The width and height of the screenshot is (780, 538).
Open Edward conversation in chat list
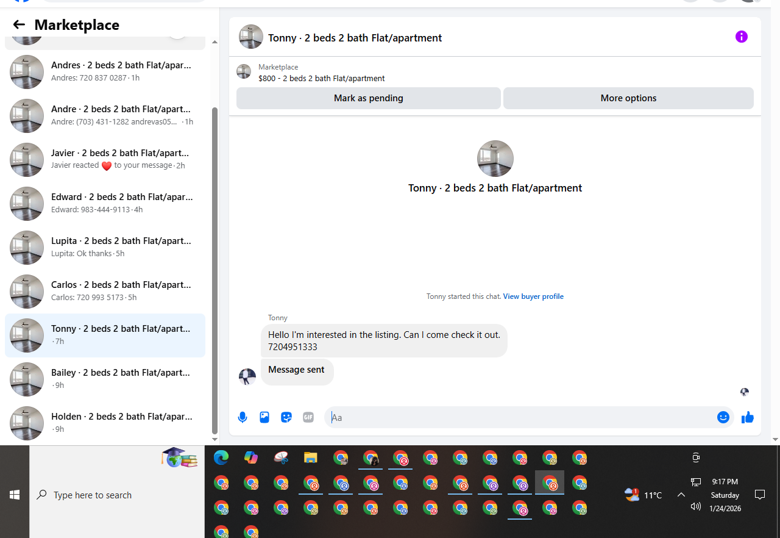[105, 203]
